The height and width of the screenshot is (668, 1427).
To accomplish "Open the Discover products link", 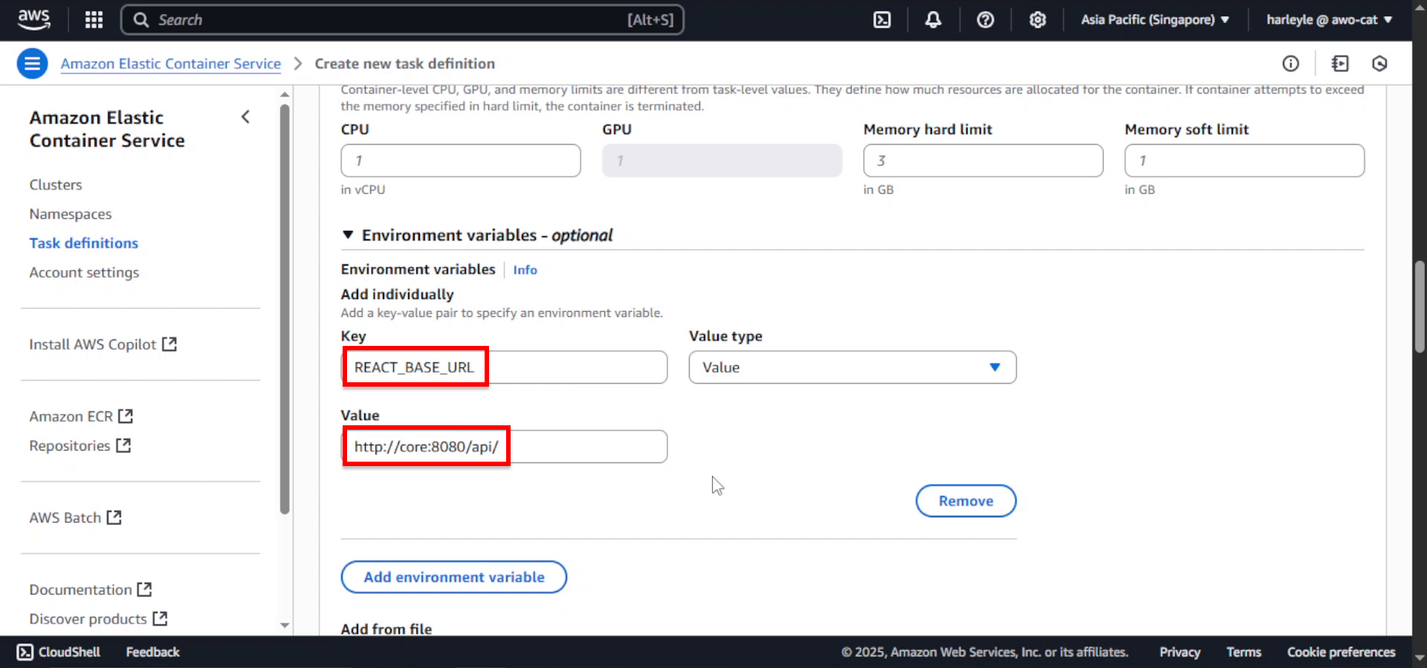I will point(98,618).
